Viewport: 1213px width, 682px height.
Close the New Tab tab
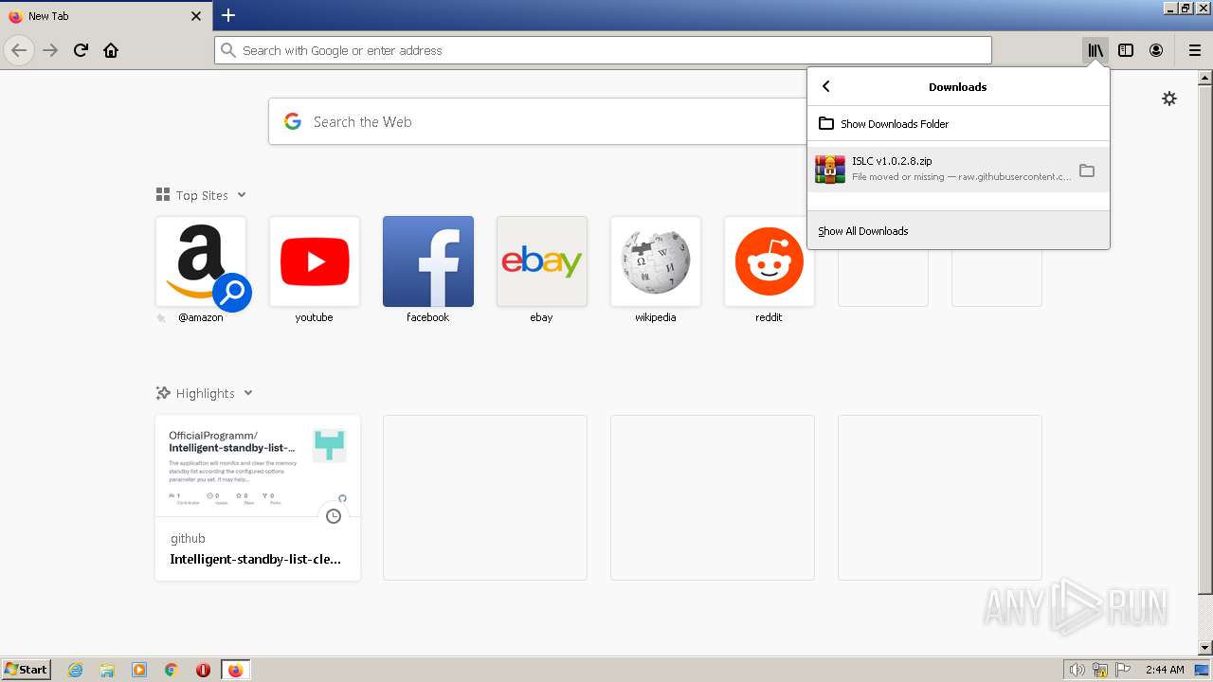pos(196,16)
